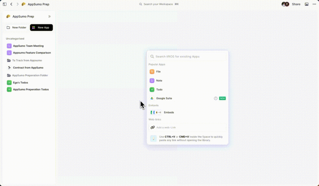Screen dimensions: 319x186
Task: Click the AppSumo Prep title in the sidebar
Action: (x=23, y=16)
